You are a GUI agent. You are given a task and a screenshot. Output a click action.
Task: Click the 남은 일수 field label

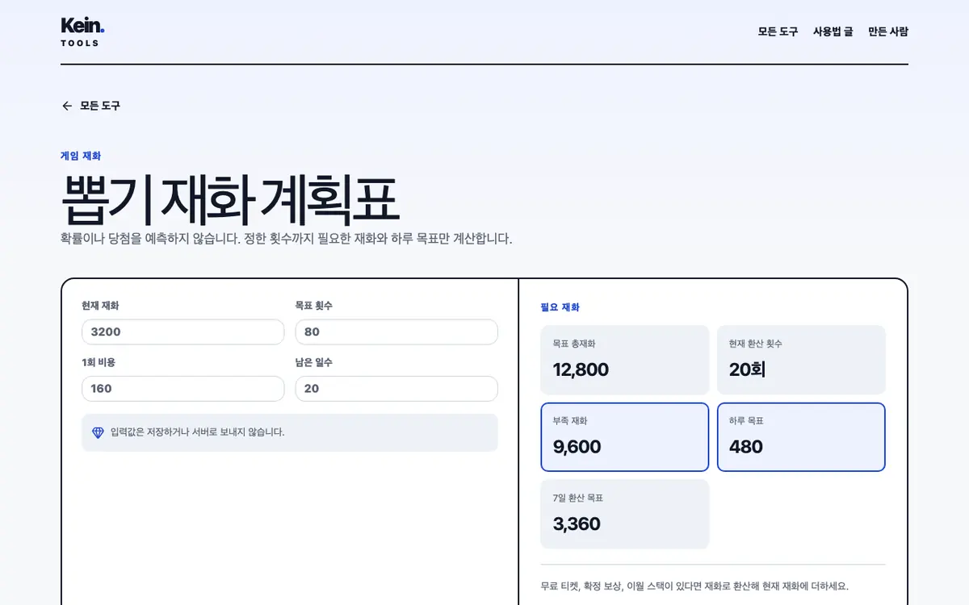click(313, 362)
